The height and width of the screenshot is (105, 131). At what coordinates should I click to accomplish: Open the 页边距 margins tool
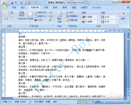click(30, 17)
